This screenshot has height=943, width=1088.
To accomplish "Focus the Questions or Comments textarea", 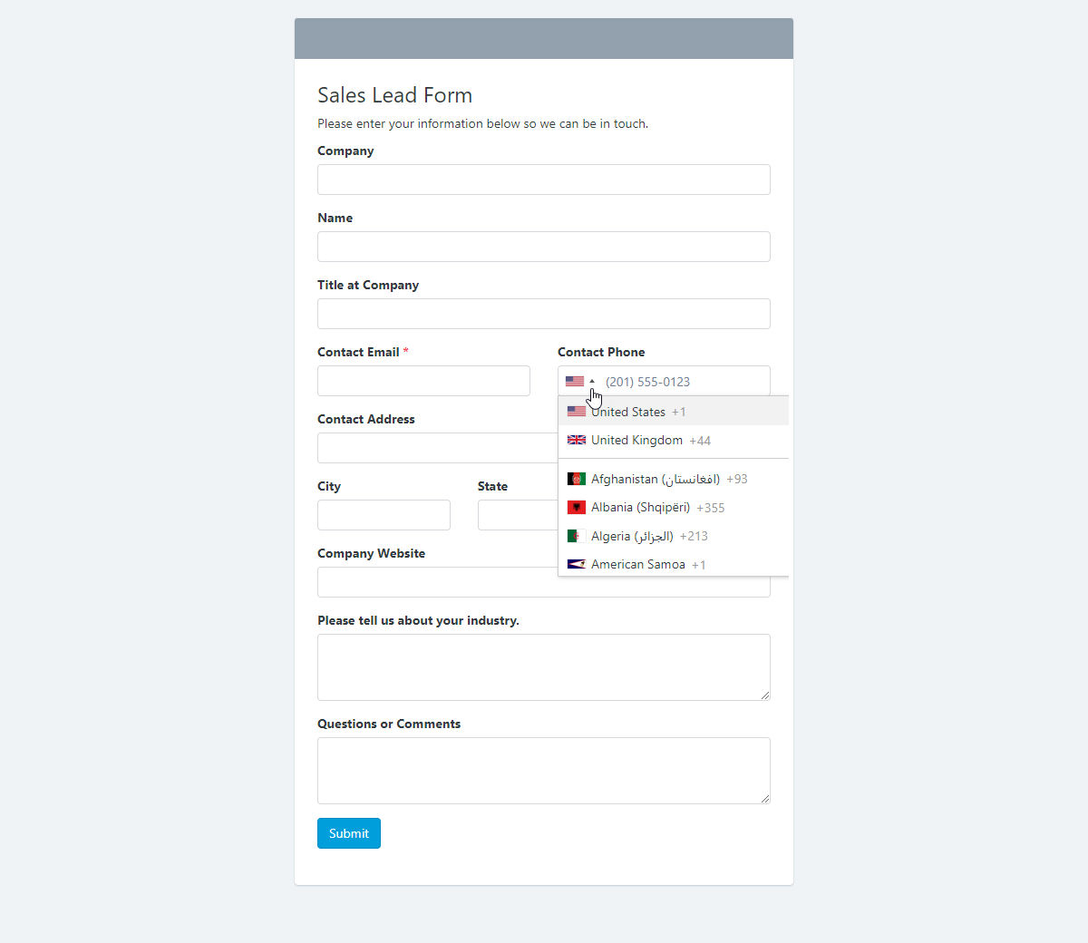I will [544, 771].
